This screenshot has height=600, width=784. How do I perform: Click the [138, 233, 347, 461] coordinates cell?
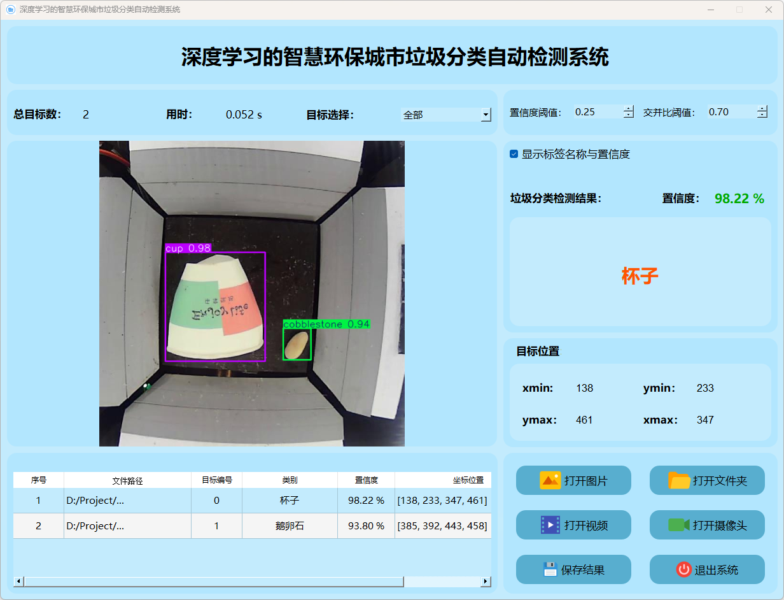[x=443, y=501]
